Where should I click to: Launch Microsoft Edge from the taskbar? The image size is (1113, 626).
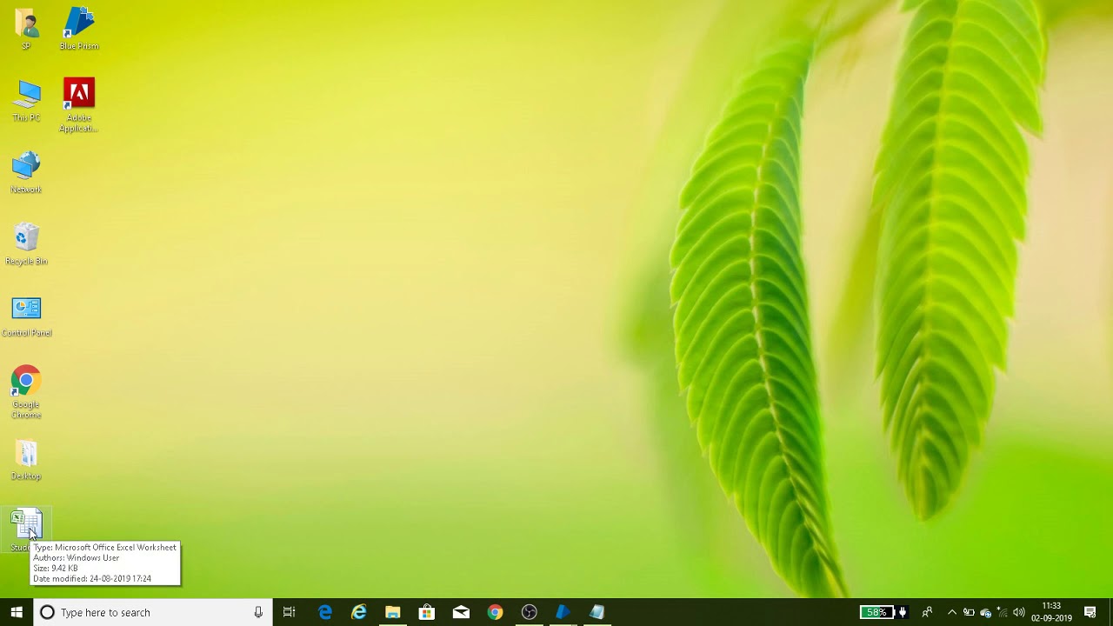coord(325,612)
